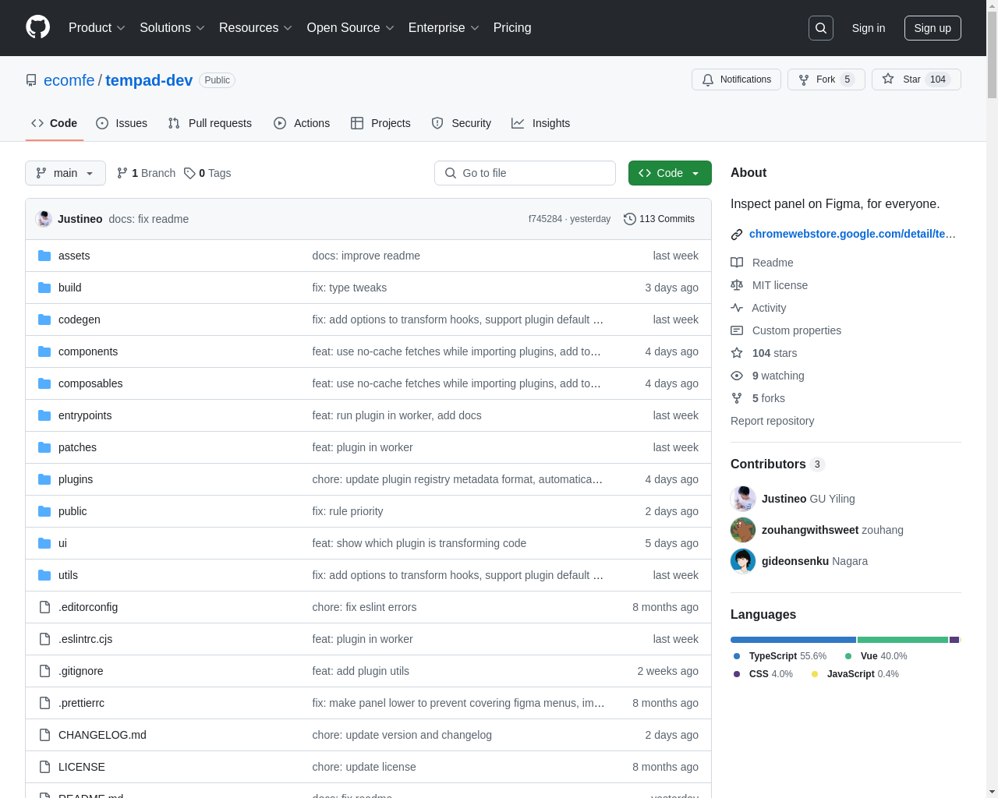This screenshot has height=798, width=998.
Task: Click the LICENSE file icon
Action: click(44, 767)
